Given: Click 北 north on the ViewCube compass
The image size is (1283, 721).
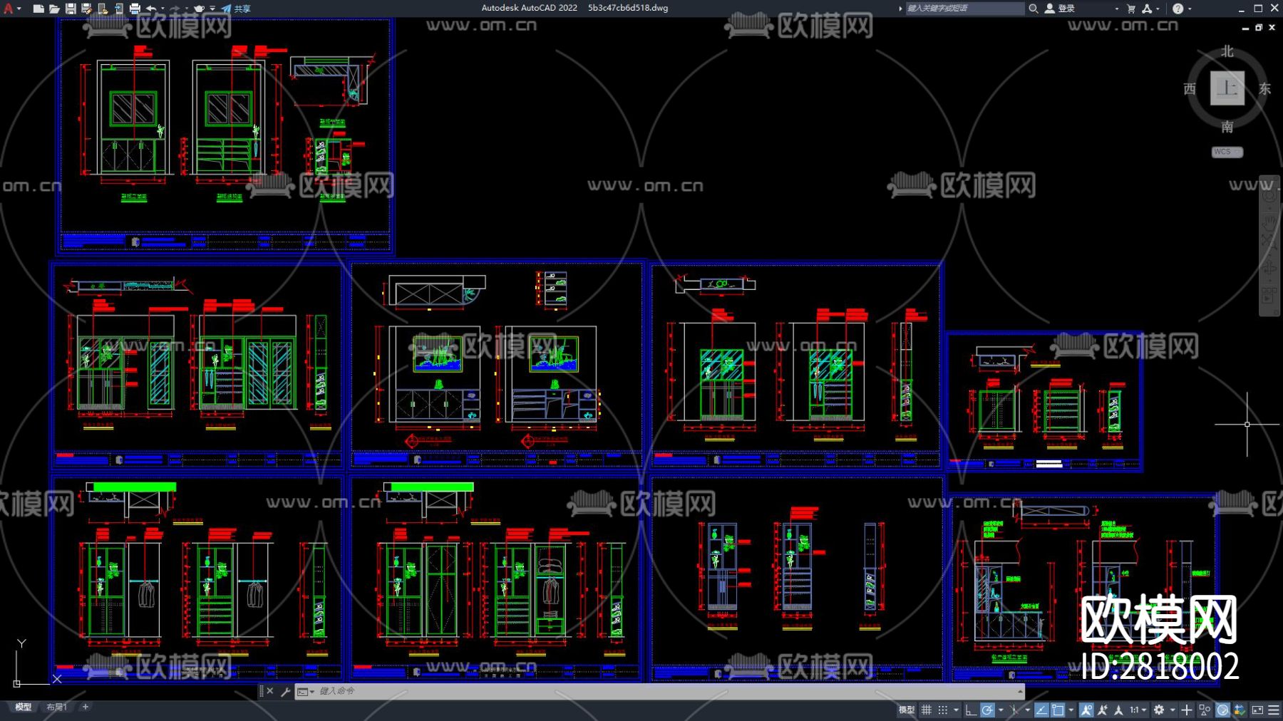Looking at the screenshot, I should coord(1227,51).
